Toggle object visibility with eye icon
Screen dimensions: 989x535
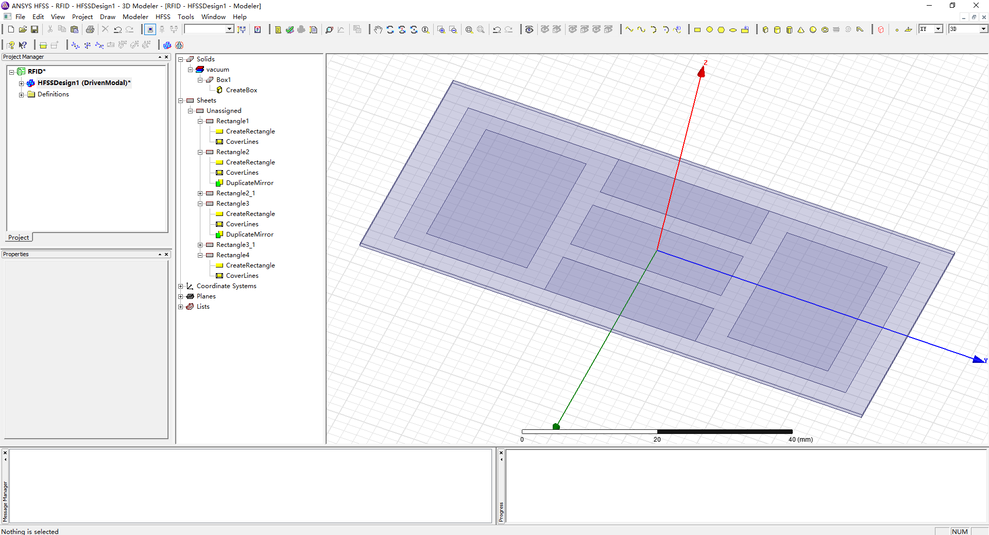point(529,30)
